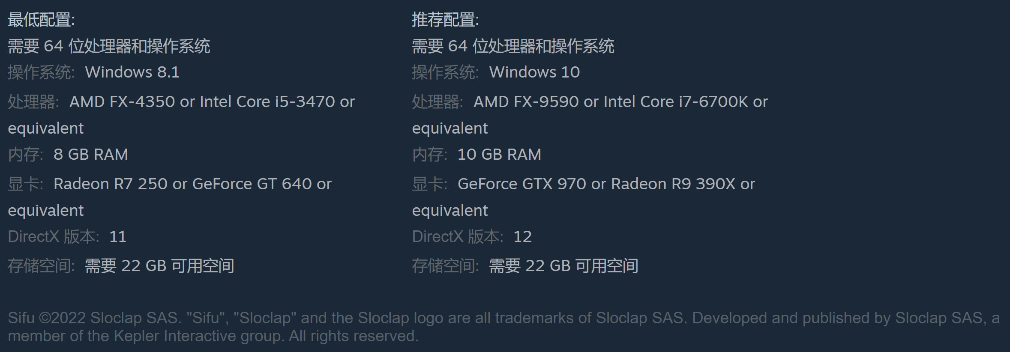
Task: Click the AMD FX-4350 processor line
Action: tap(212, 102)
